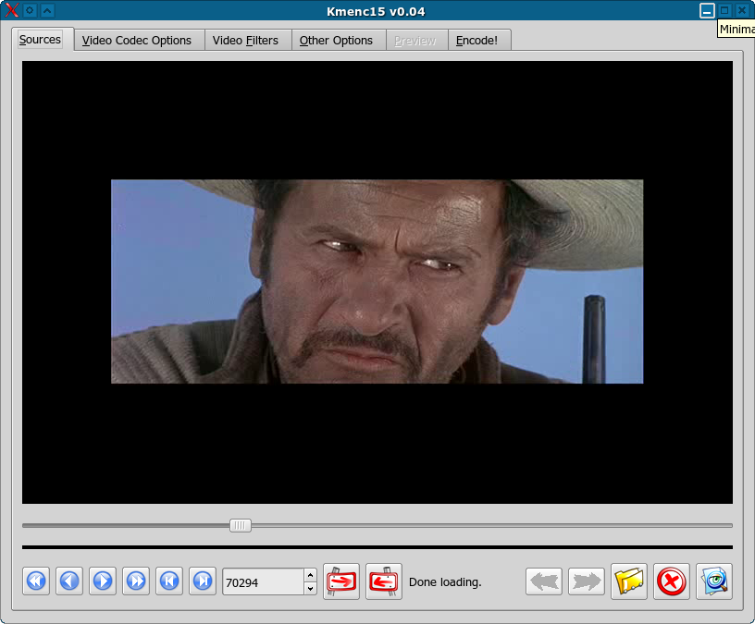Step forward one frame with the single right arrow

103,581
